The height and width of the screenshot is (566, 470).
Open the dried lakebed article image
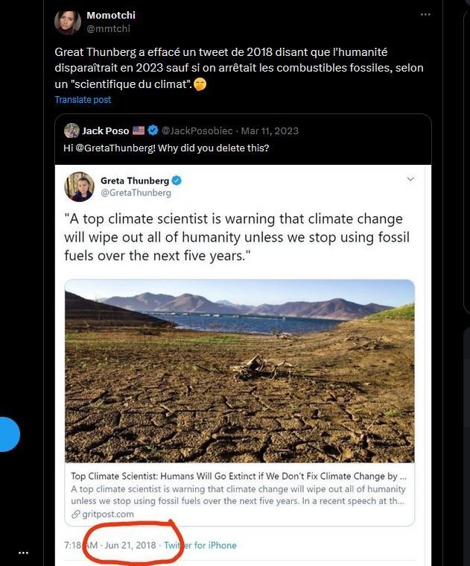click(x=239, y=371)
